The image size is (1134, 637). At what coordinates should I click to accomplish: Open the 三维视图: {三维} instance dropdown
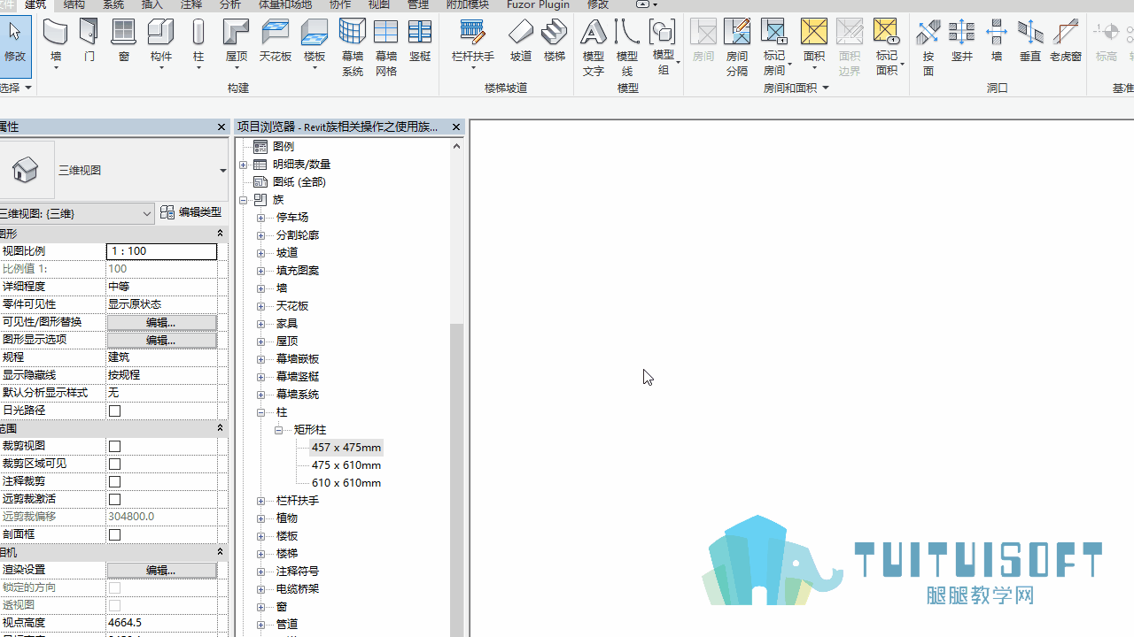tap(147, 213)
